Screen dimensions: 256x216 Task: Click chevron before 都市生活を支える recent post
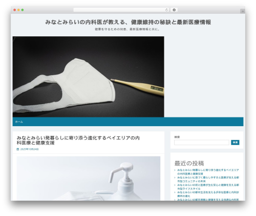tap(175, 193)
